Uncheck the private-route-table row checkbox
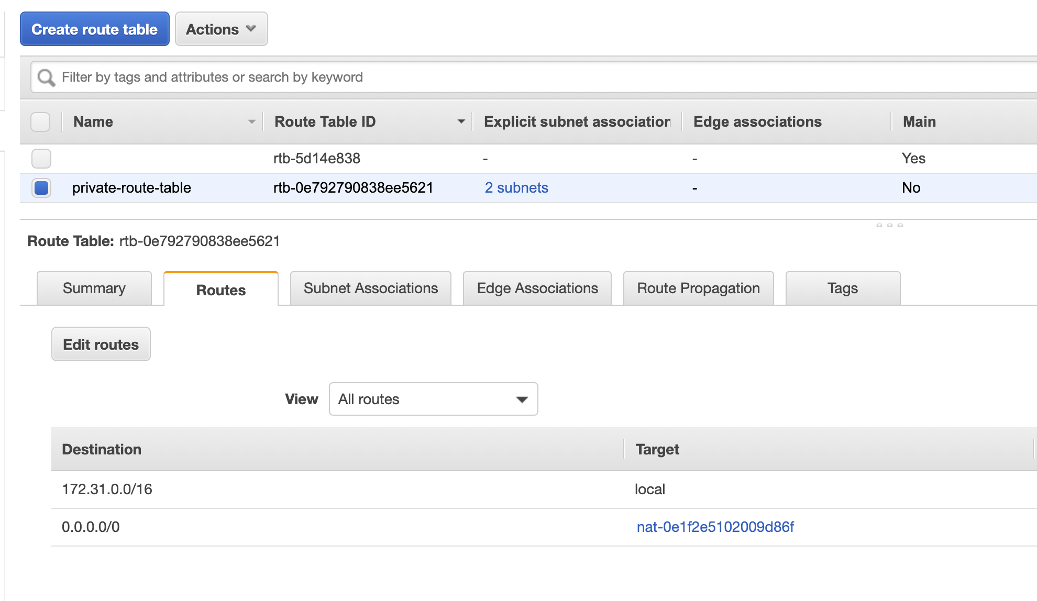Viewport: 1037px width, 601px height. click(41, 188)
